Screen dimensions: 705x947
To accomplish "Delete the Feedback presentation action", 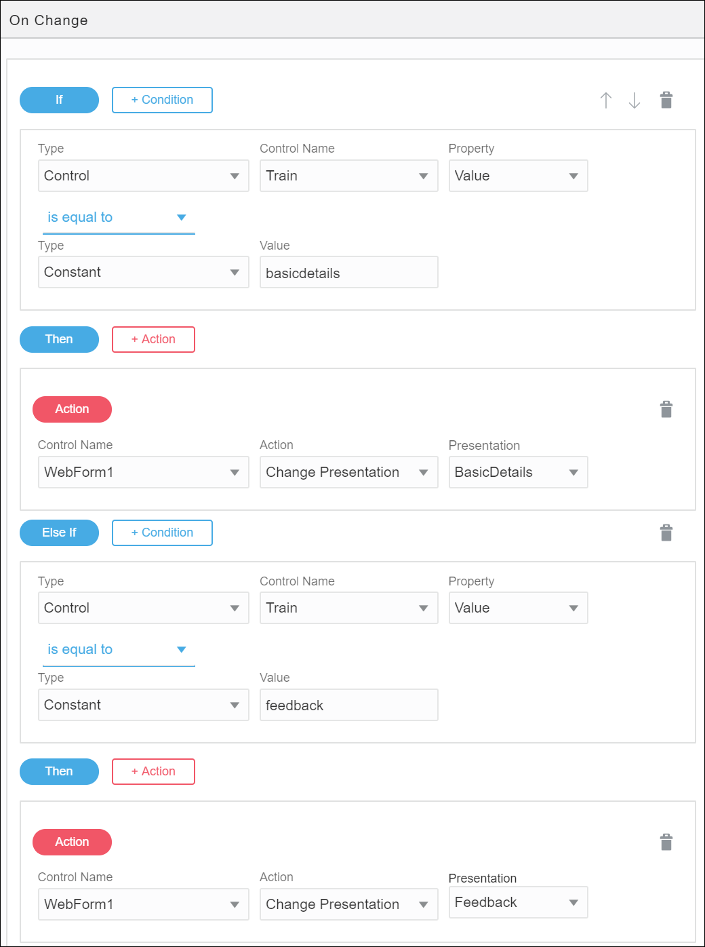I will [666, 843].
